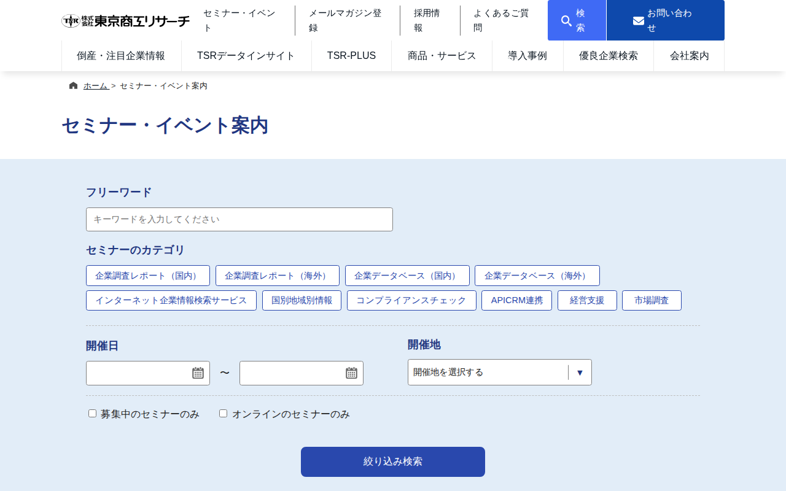Screen dimensions: 786x491
Task: Open the 開催地を選択する dropdown
Action: click(485, 372)
